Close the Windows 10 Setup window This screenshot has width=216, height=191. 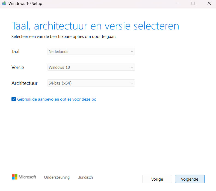pos(209,3)
